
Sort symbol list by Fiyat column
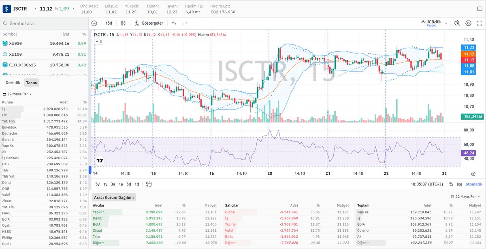point(65,34)
